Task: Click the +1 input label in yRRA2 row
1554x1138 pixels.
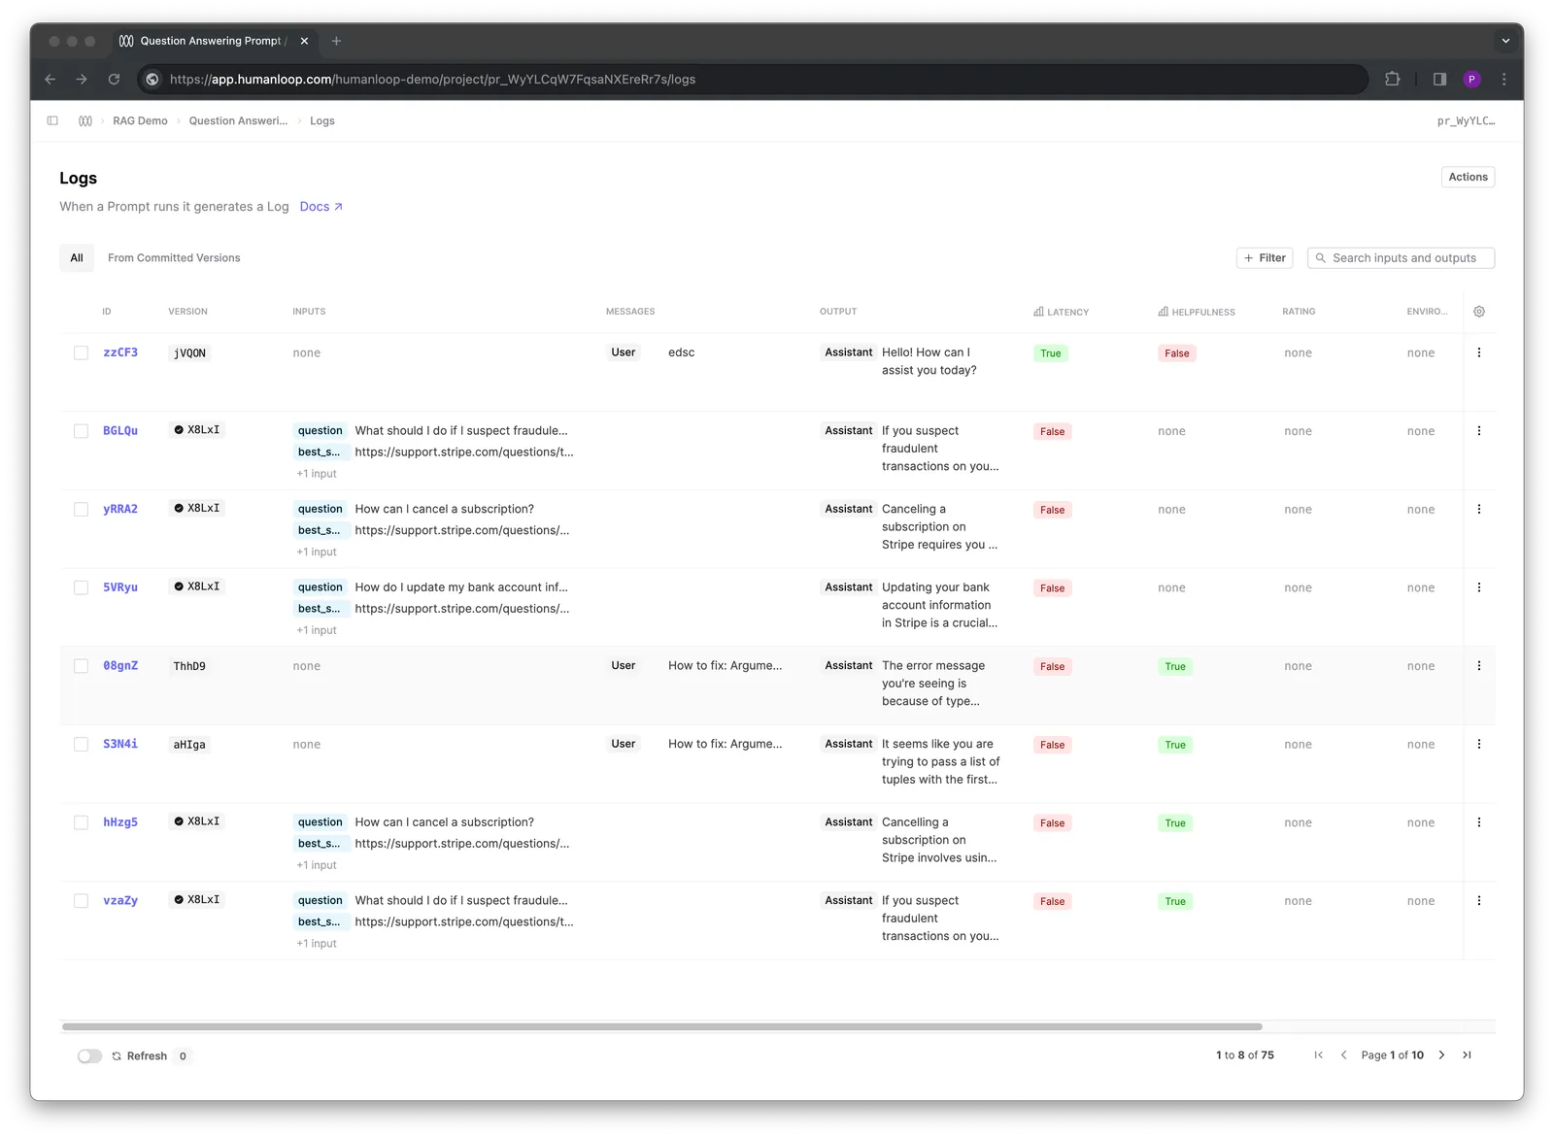Action: 317,552
